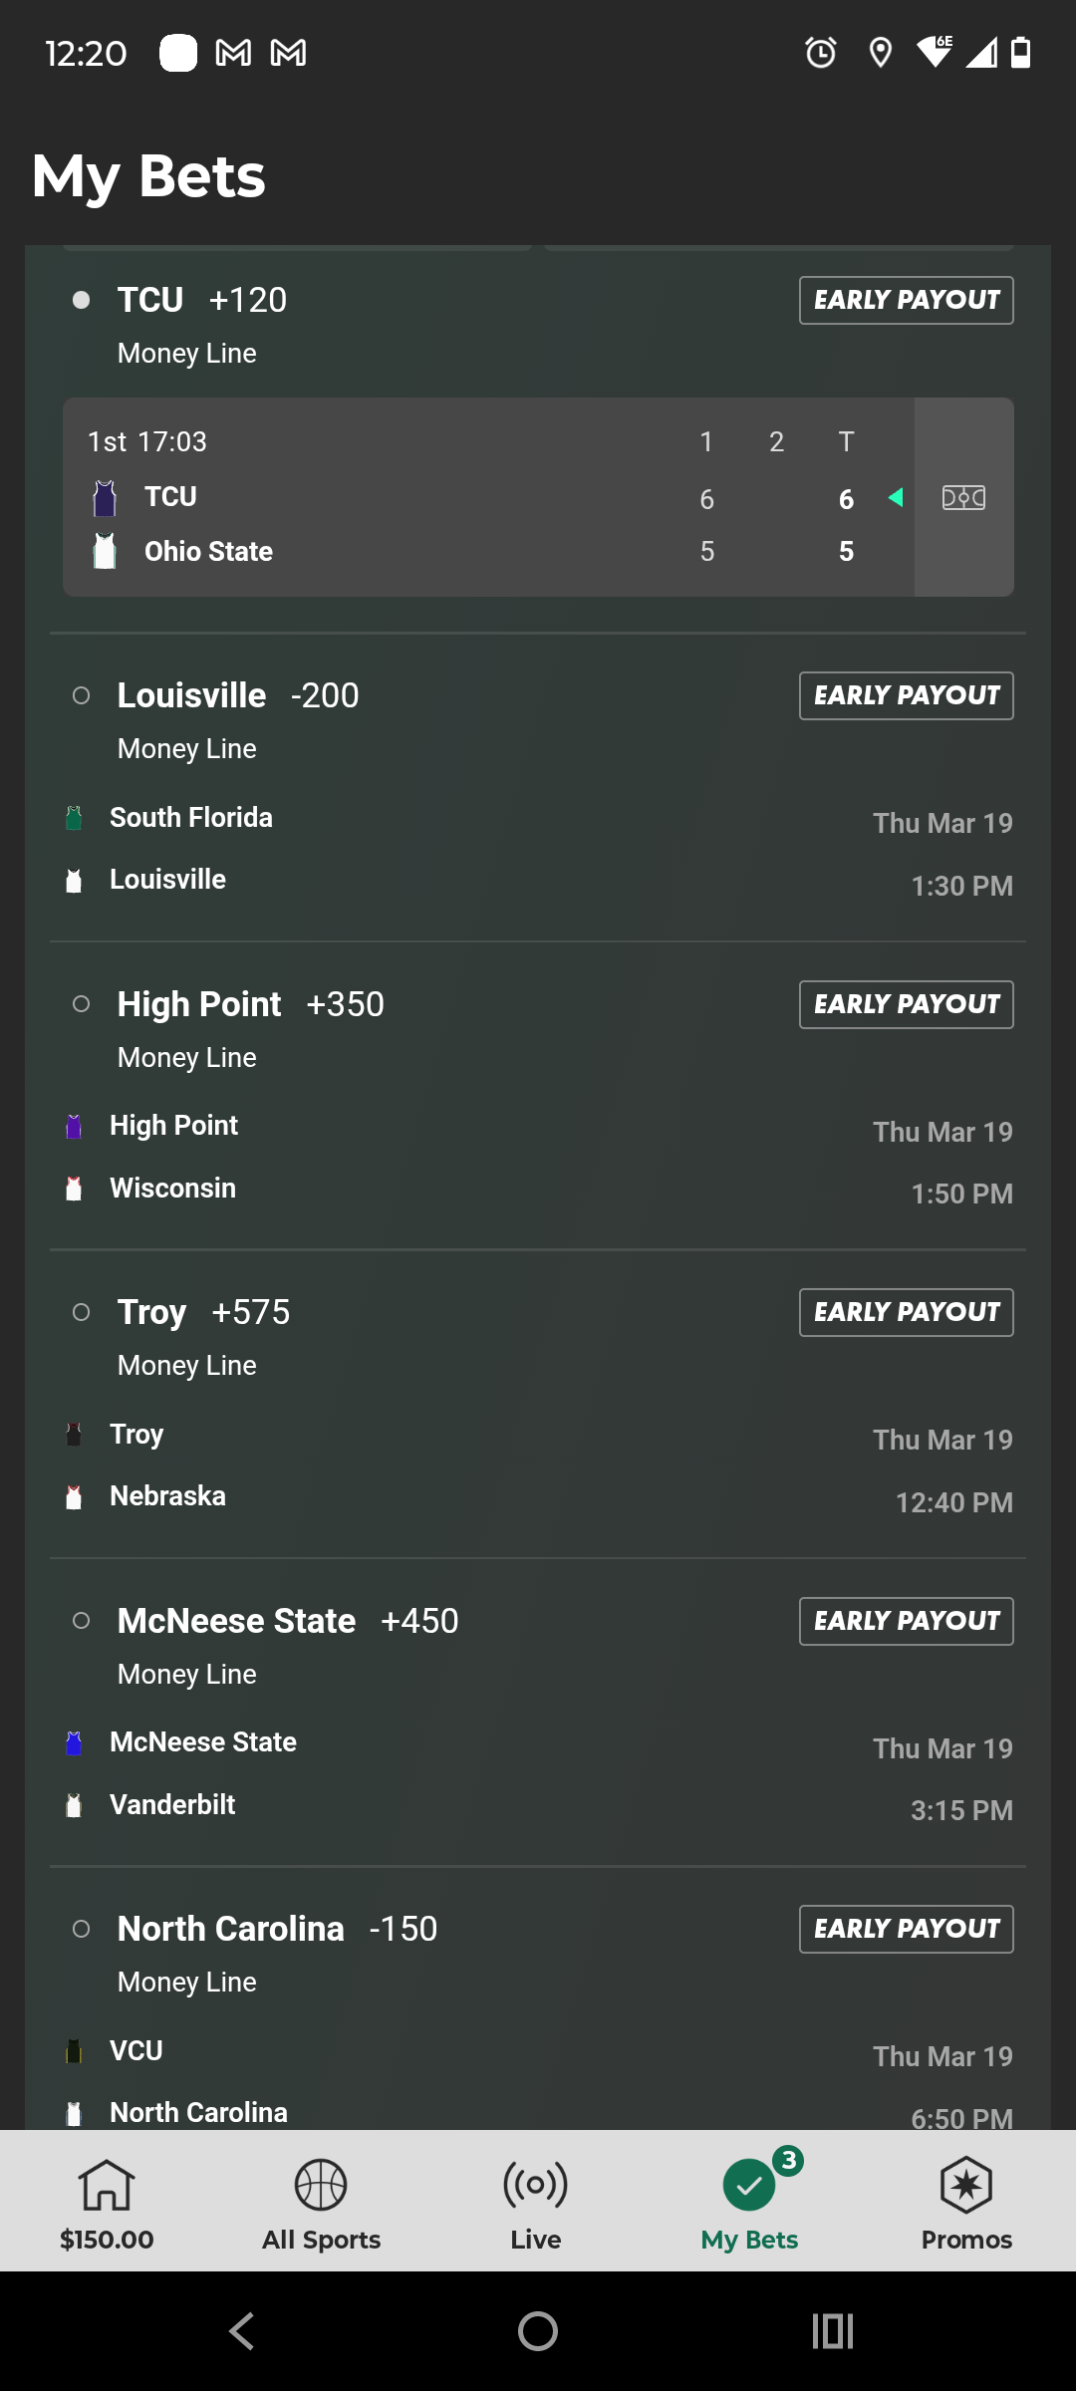This screenshot has width=1076, height=2391.
Task: Select Early Payout for North Carolina bet
Action: tap(906, 1929)
